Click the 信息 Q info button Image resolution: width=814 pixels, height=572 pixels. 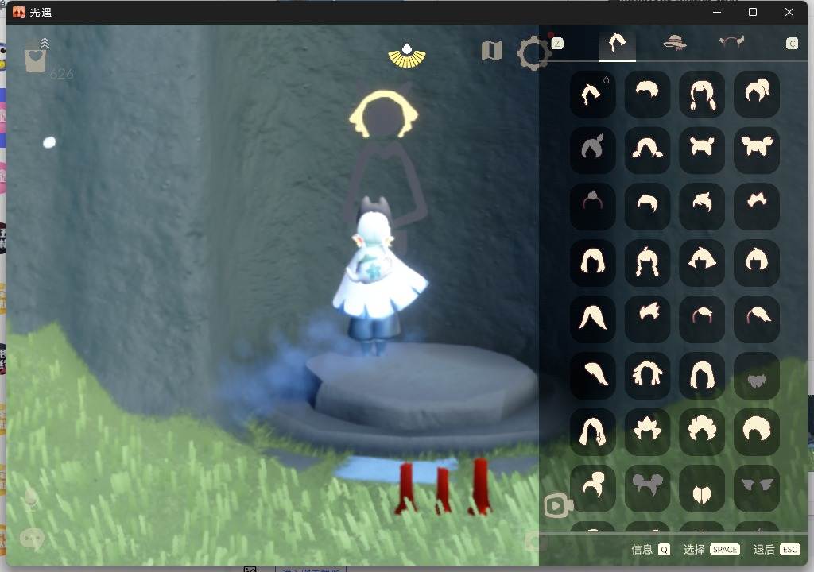coord(650,549)
